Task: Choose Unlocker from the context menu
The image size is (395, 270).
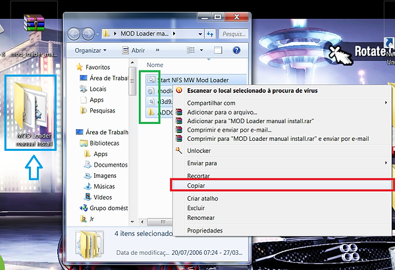Action: (282, 151)
